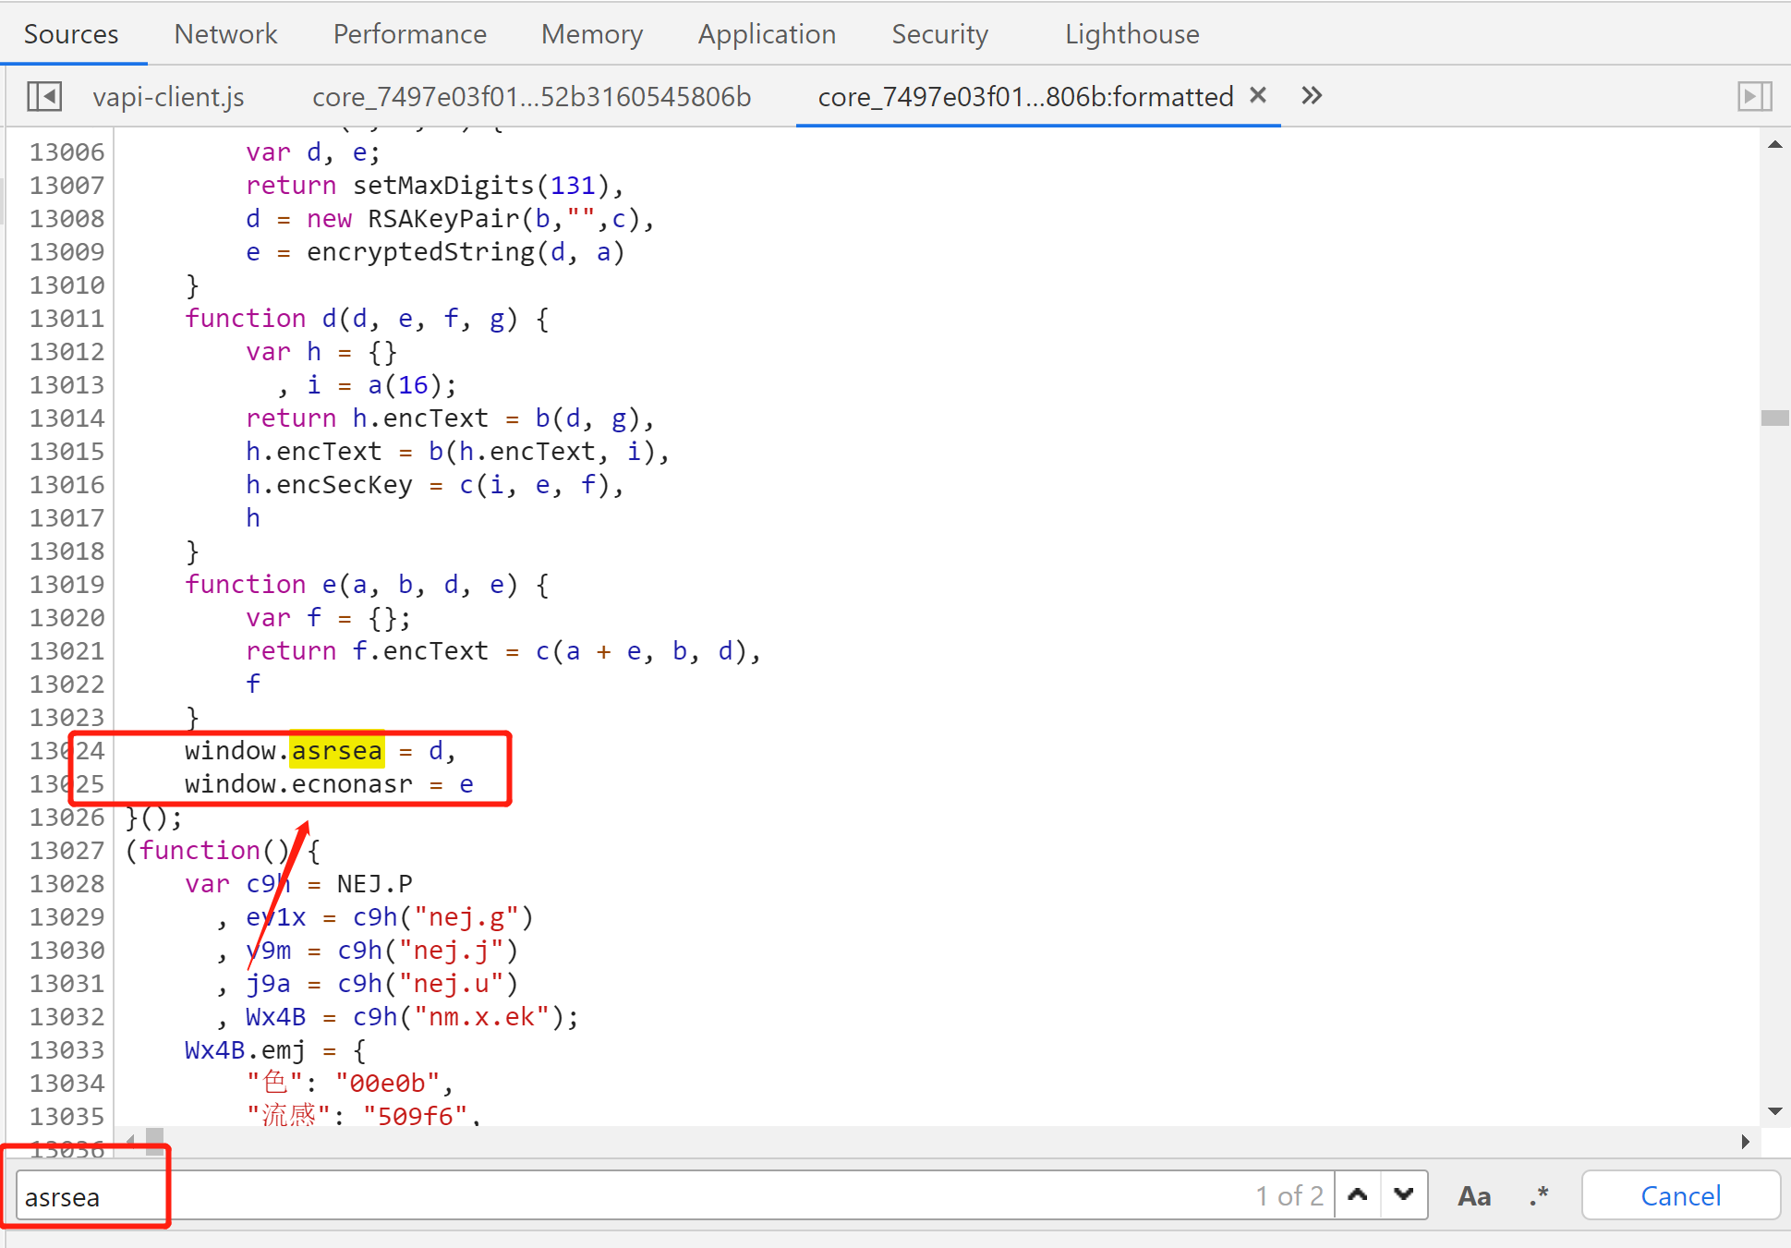
Task: Toggle the right debugger sidebar icon
Action: (x=1753, y=96)
